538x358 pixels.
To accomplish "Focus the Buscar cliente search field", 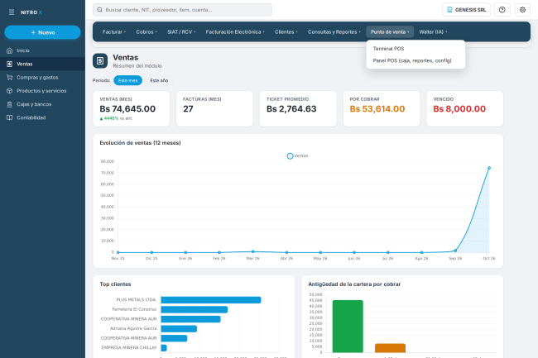I will click(x=182, y=10).
